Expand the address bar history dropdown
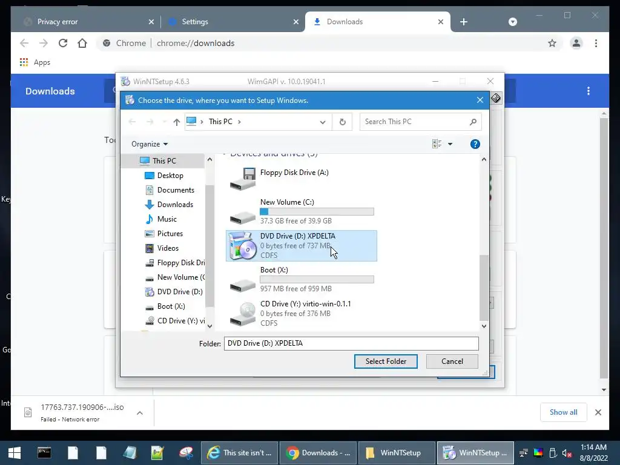The height and width of the screenshot is (465, 620). (x=323, y=122)
